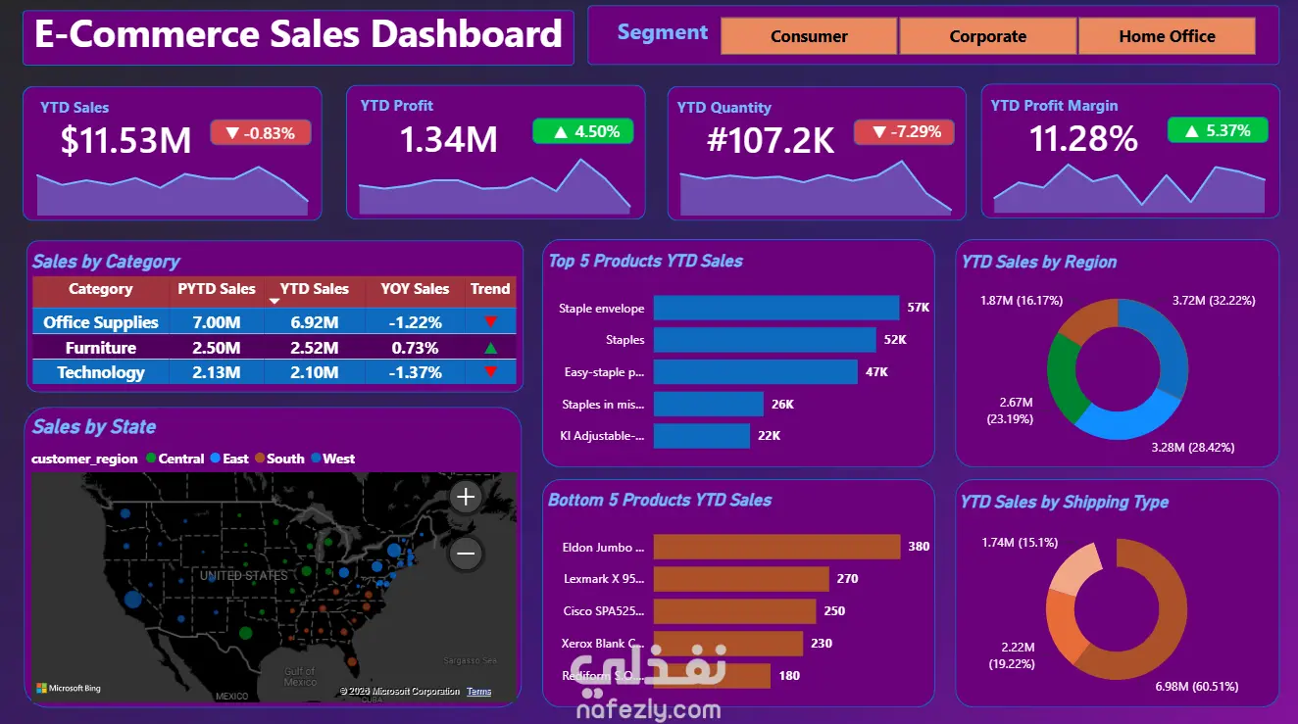Click the YTD Profit Margin 5.37% indicator badge
Screen dimensions: 1298x724
click(x=1218, y=130)
